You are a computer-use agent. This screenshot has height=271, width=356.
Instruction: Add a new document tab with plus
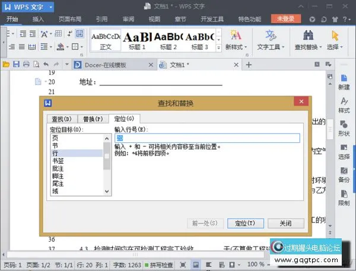coord(249,65)
